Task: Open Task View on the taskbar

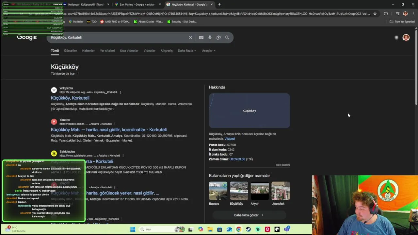Action: [x=190, y=229]
